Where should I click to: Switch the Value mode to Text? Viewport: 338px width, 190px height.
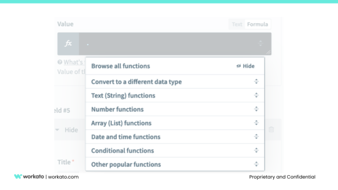(237, 24)
